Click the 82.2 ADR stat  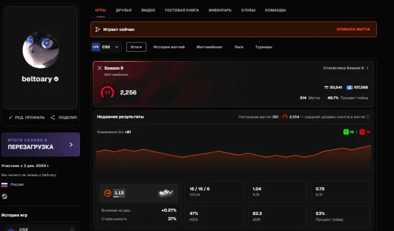278,216
